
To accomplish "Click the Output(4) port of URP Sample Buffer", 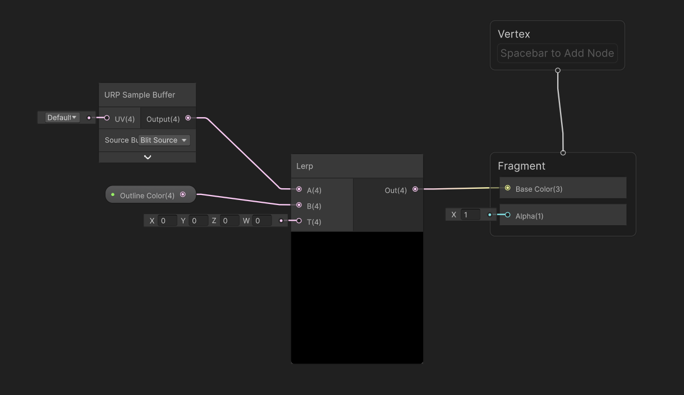I will pos(188,118).
